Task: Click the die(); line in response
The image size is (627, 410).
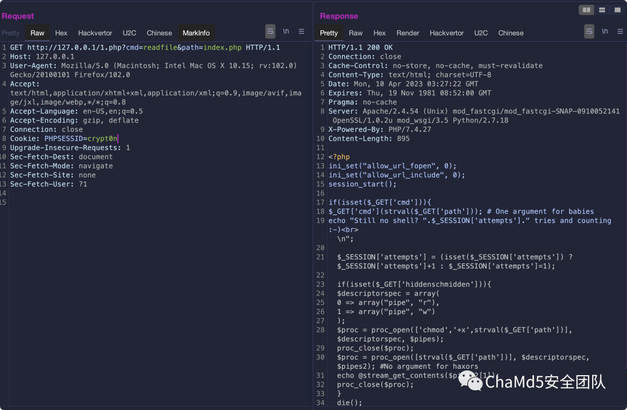Action: (349, 403)
